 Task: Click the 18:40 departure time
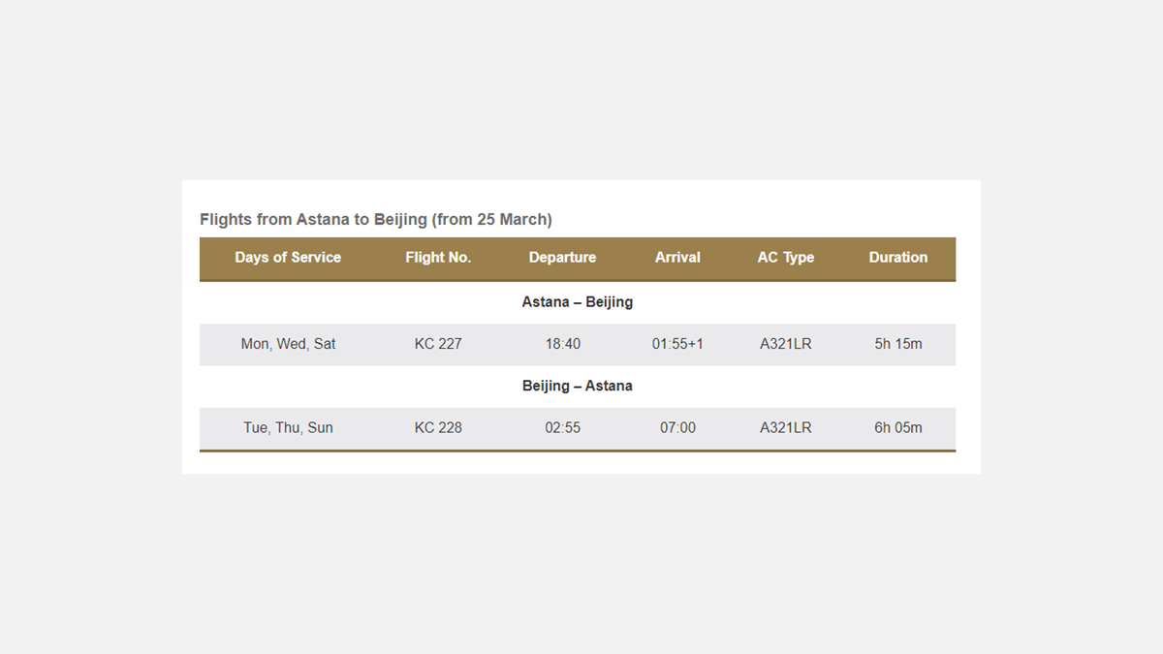click(x=562, y=344)
